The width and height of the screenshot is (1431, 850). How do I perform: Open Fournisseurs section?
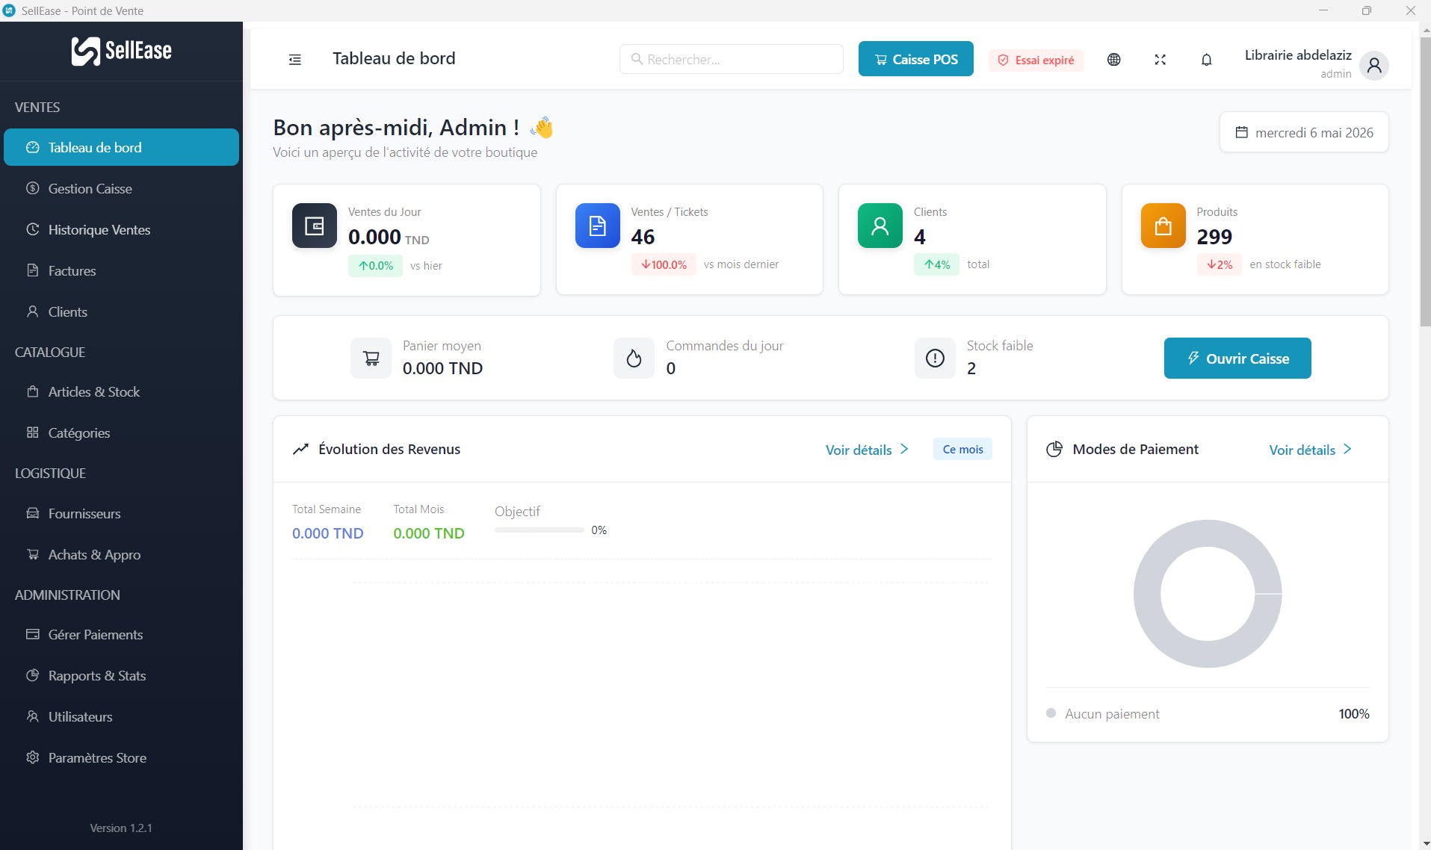[x=121, y=513]
